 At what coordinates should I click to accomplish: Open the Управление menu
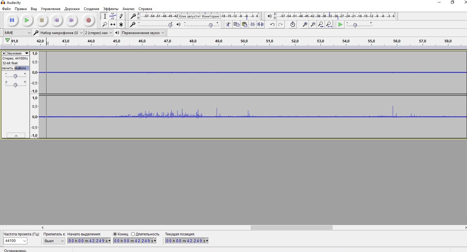coord(51,9)
